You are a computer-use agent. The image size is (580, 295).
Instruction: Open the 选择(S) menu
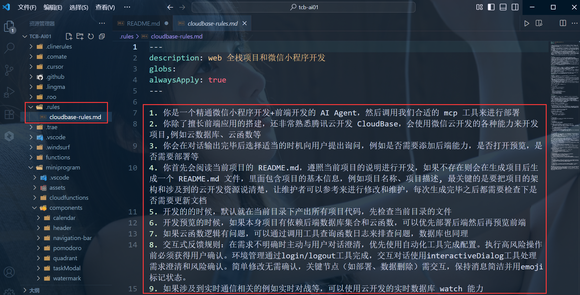[79, 7]
